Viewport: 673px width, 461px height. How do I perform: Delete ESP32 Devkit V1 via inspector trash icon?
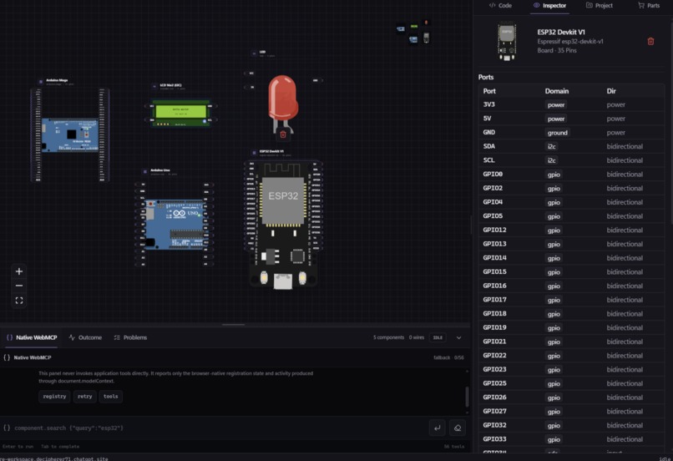pyautogui.click(x=650, y=41)
